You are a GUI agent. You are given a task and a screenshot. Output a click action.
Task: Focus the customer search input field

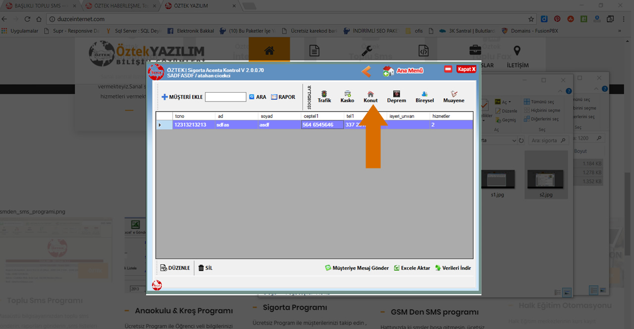pyautogui.click(x=225, y=97)
